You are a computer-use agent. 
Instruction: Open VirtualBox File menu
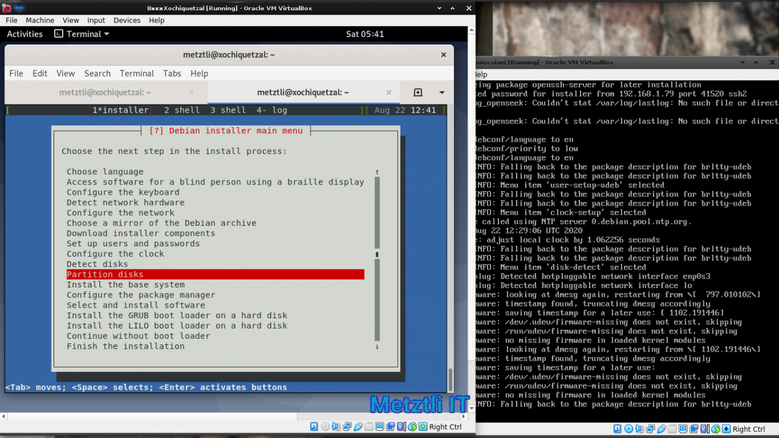tap(12, 20)
